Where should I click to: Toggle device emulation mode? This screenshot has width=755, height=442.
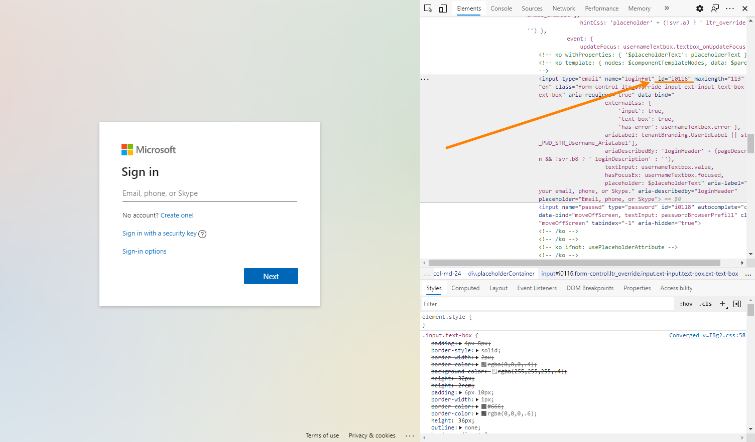442,8
